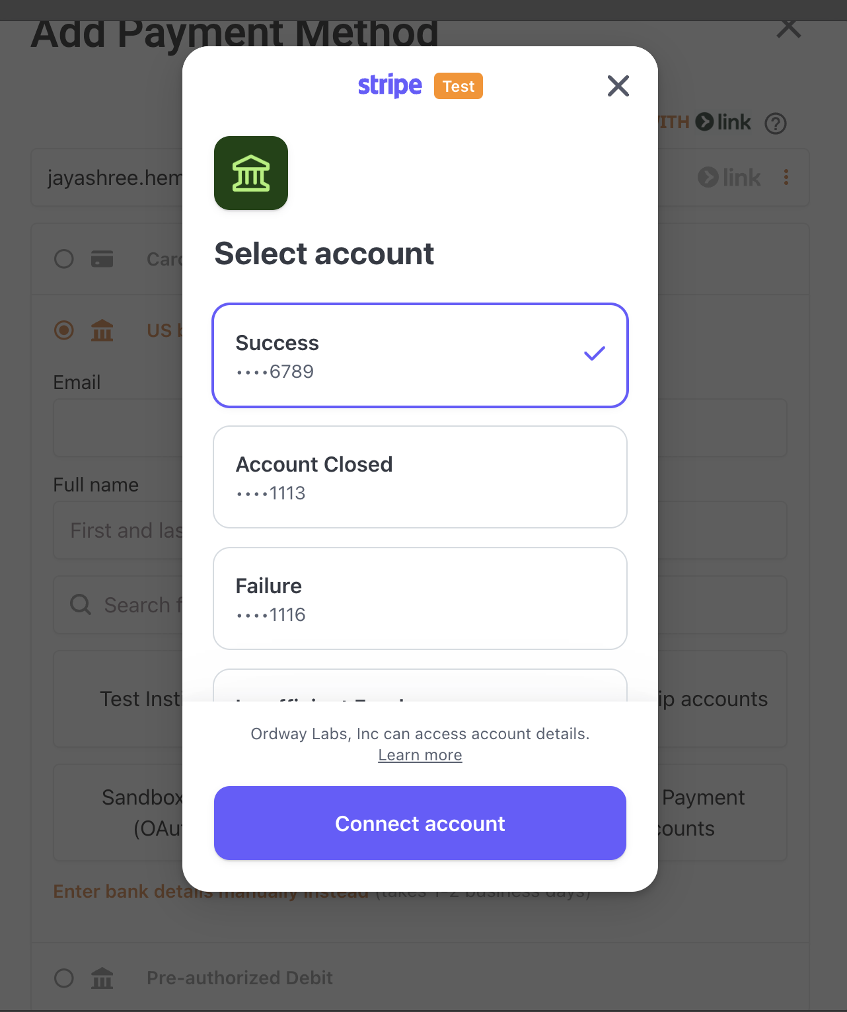Choose the Account Closed account ending 1113
This screenshot has width=847, height=1012.
click(x=420, y=477)
